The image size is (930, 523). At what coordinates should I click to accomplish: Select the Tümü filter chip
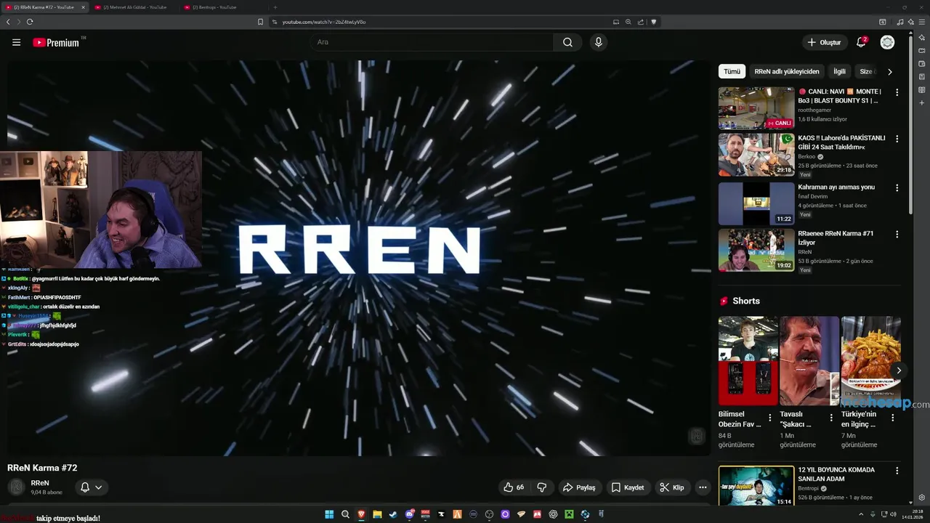click(732, 71)
